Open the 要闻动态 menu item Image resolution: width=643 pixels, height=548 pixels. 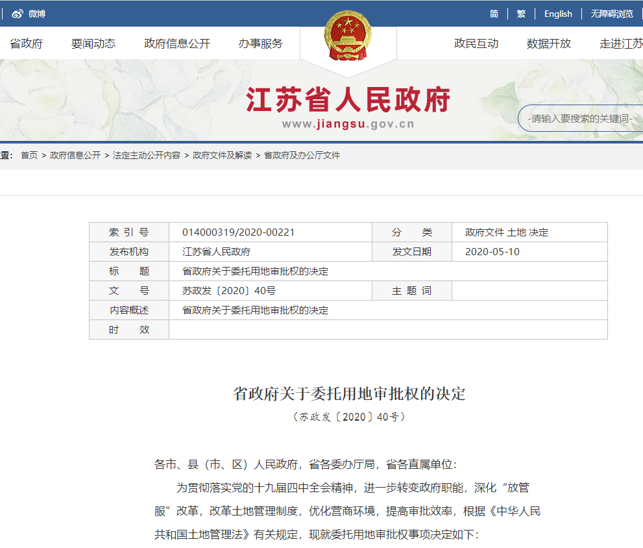[x=93, y=44]
